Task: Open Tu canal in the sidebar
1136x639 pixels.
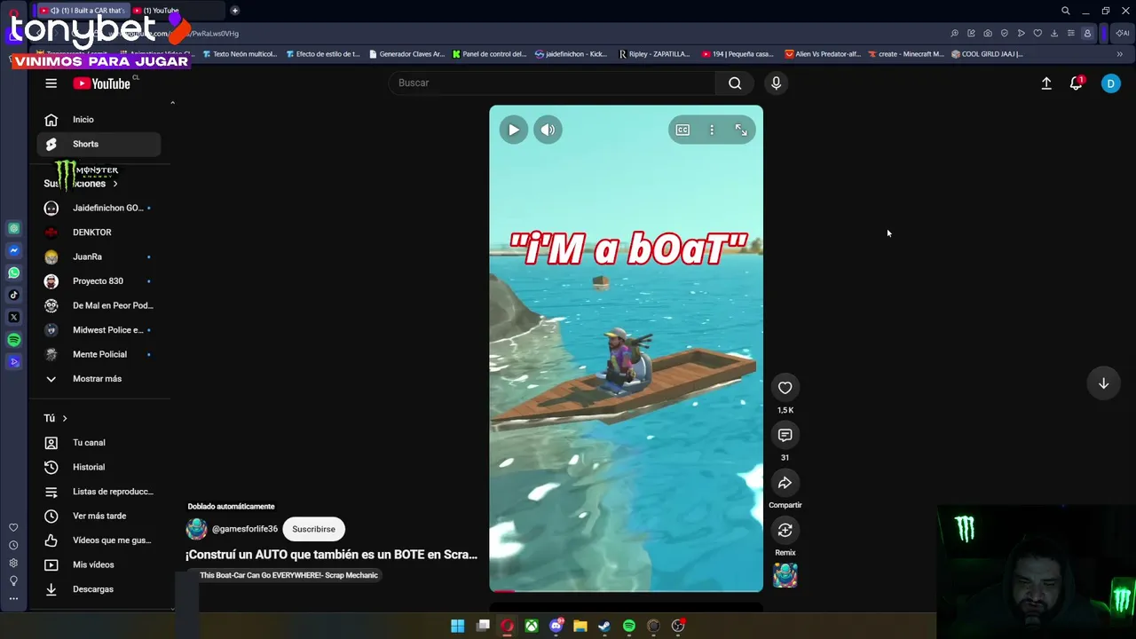Action: point(99,443)
